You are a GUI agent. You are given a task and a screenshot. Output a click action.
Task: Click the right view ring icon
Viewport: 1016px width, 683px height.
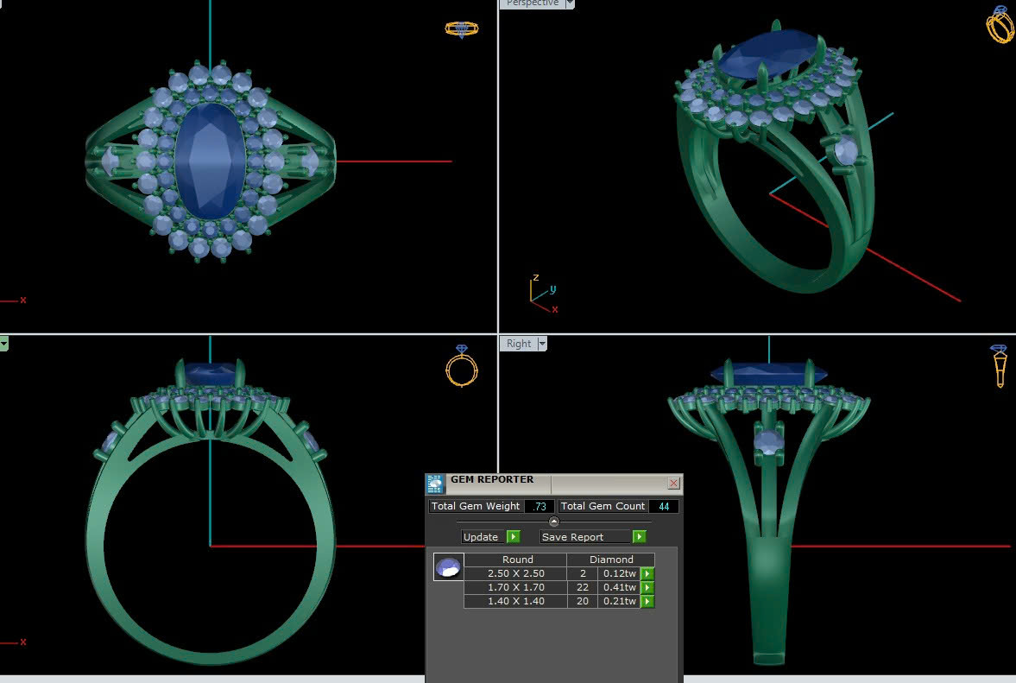1000,365
